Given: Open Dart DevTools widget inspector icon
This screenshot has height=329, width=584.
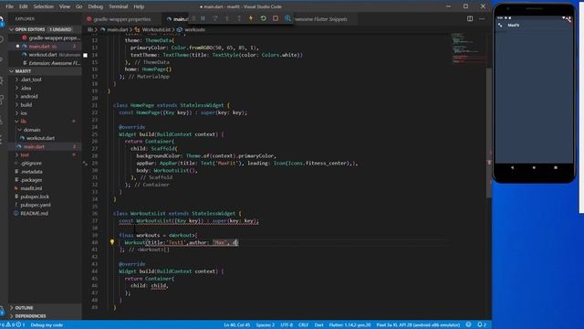Looking at the screenshot, I should coord(287,18).
